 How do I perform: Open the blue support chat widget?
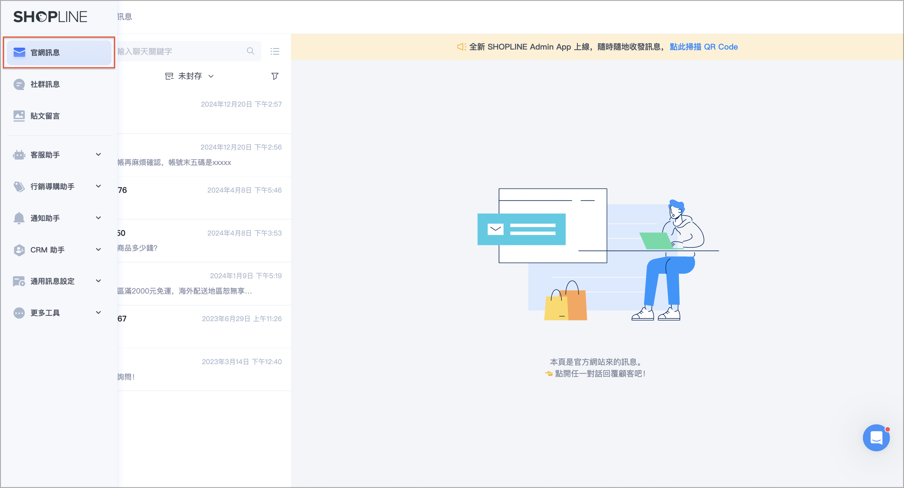coord(876,438)
